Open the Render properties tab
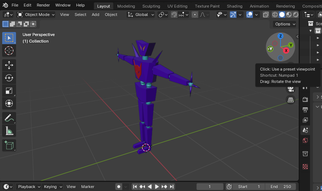The image size is (322, 191). pyautogui.click(x=305, y=99)
